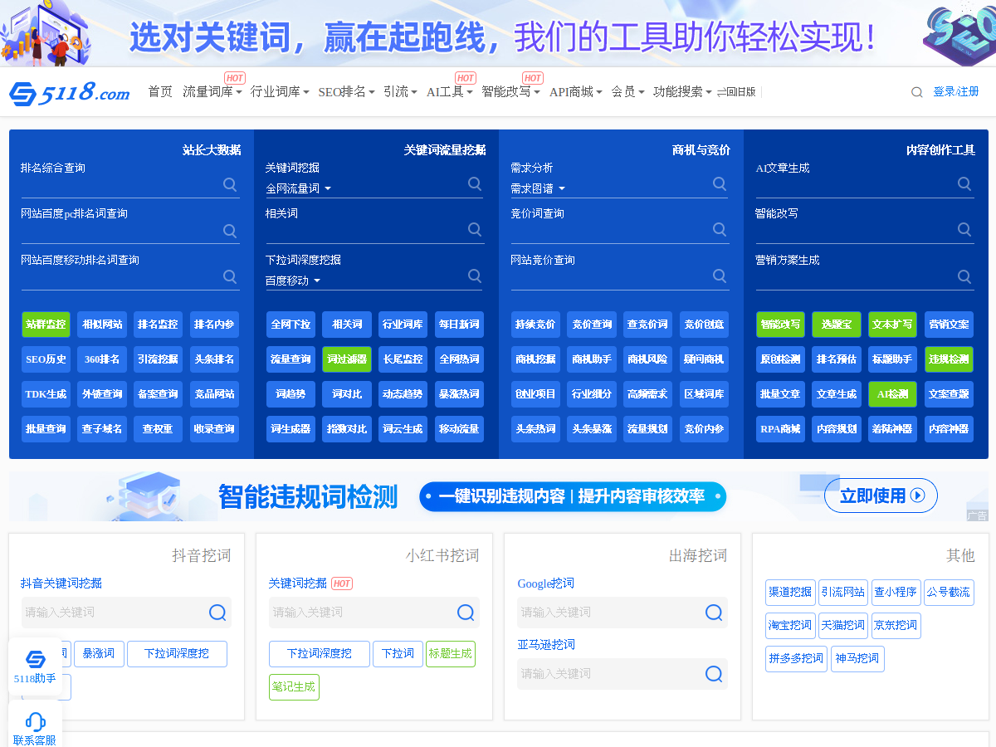Click the green 选题宝 button
996x747 pixels.
837,325
